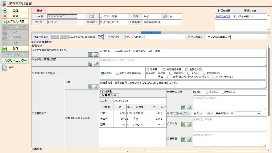Click the 登録 (register) plus icon
272x153 pixels.
pyautogui.click(x=5, y=11)
